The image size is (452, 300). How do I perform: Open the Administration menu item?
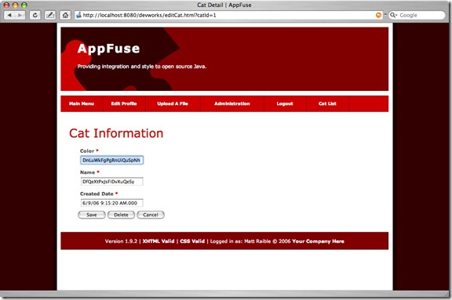pos(232,103)
